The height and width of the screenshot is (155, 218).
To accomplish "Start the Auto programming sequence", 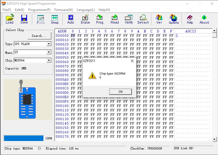I will coord(71,19).
